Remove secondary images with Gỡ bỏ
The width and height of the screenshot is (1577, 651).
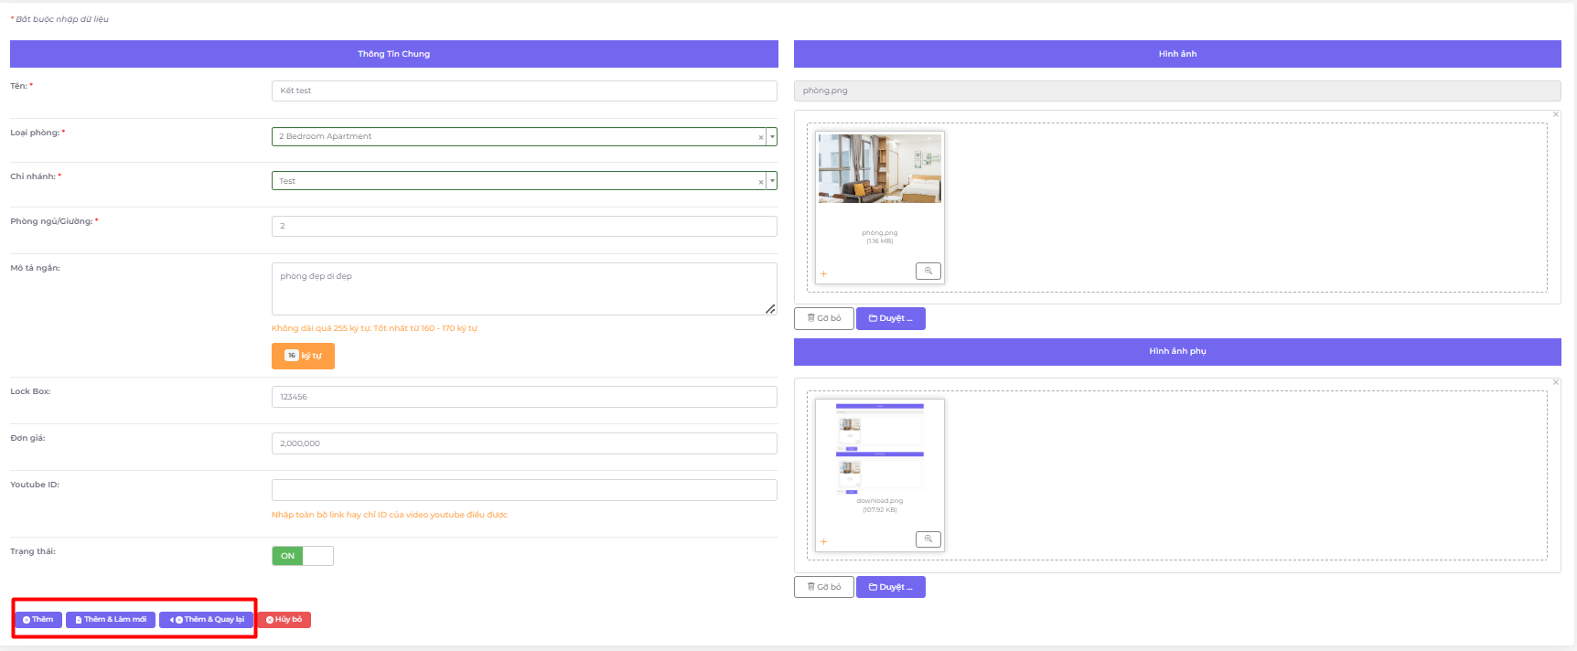point(823,587)
